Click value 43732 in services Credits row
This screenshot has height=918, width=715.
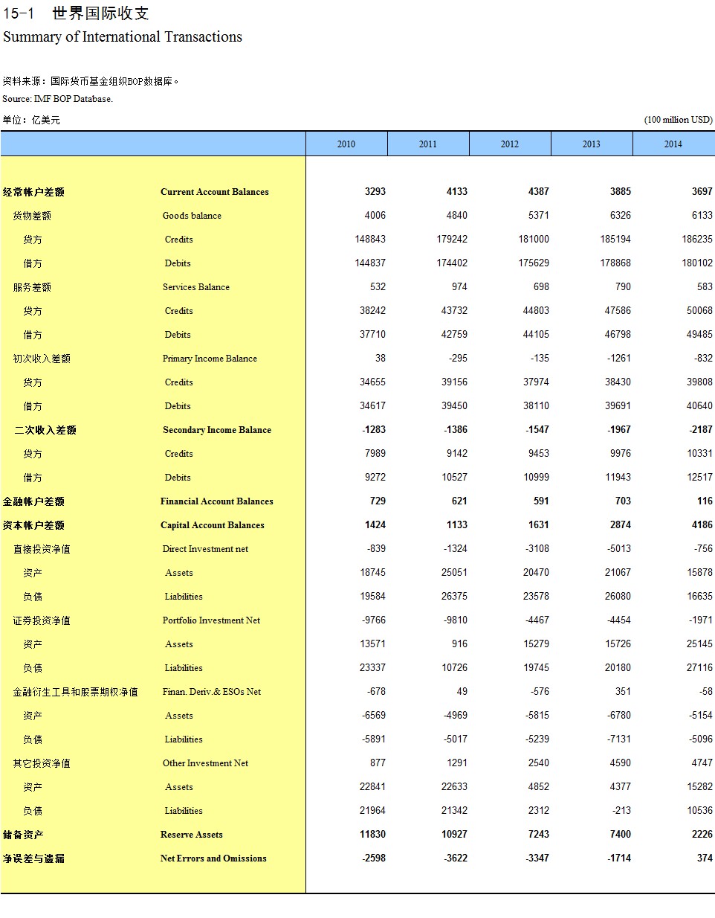tap(455, 310)
